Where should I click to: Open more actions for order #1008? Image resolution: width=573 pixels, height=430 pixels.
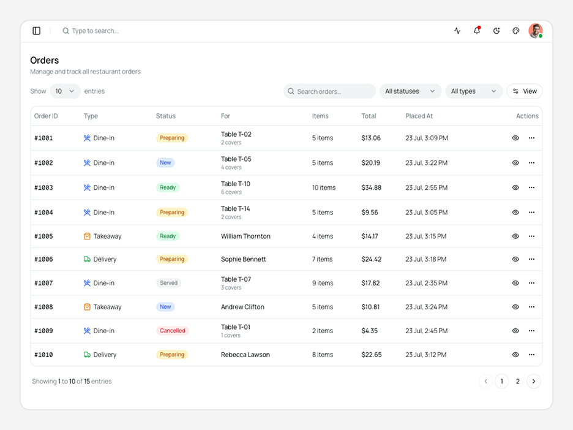531,307
